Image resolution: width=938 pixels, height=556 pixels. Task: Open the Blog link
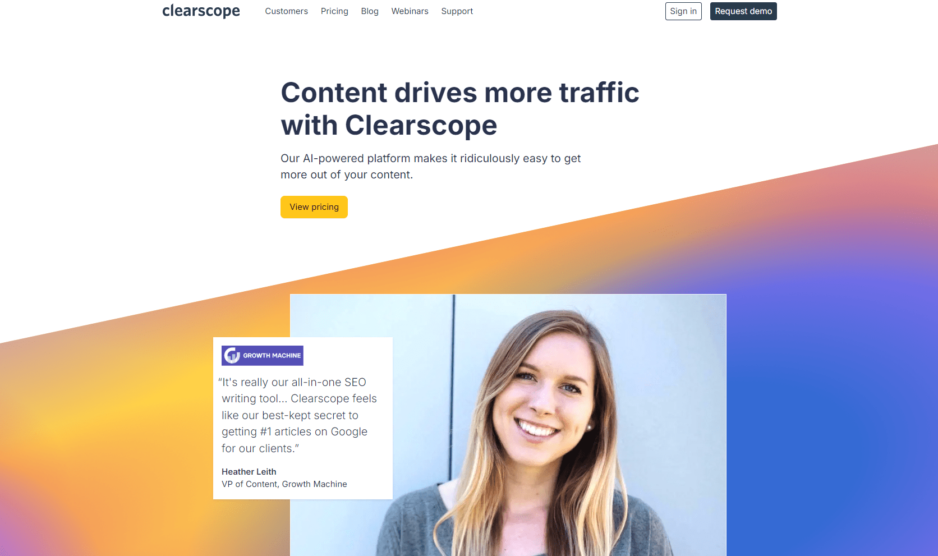[370, 11]
